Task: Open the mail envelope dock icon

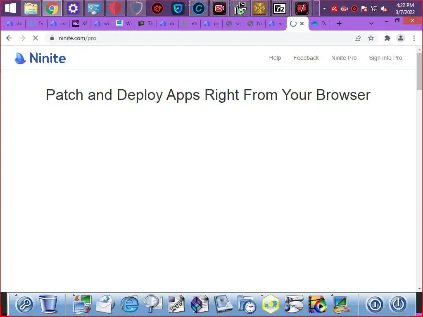Action: pos(106,304)
